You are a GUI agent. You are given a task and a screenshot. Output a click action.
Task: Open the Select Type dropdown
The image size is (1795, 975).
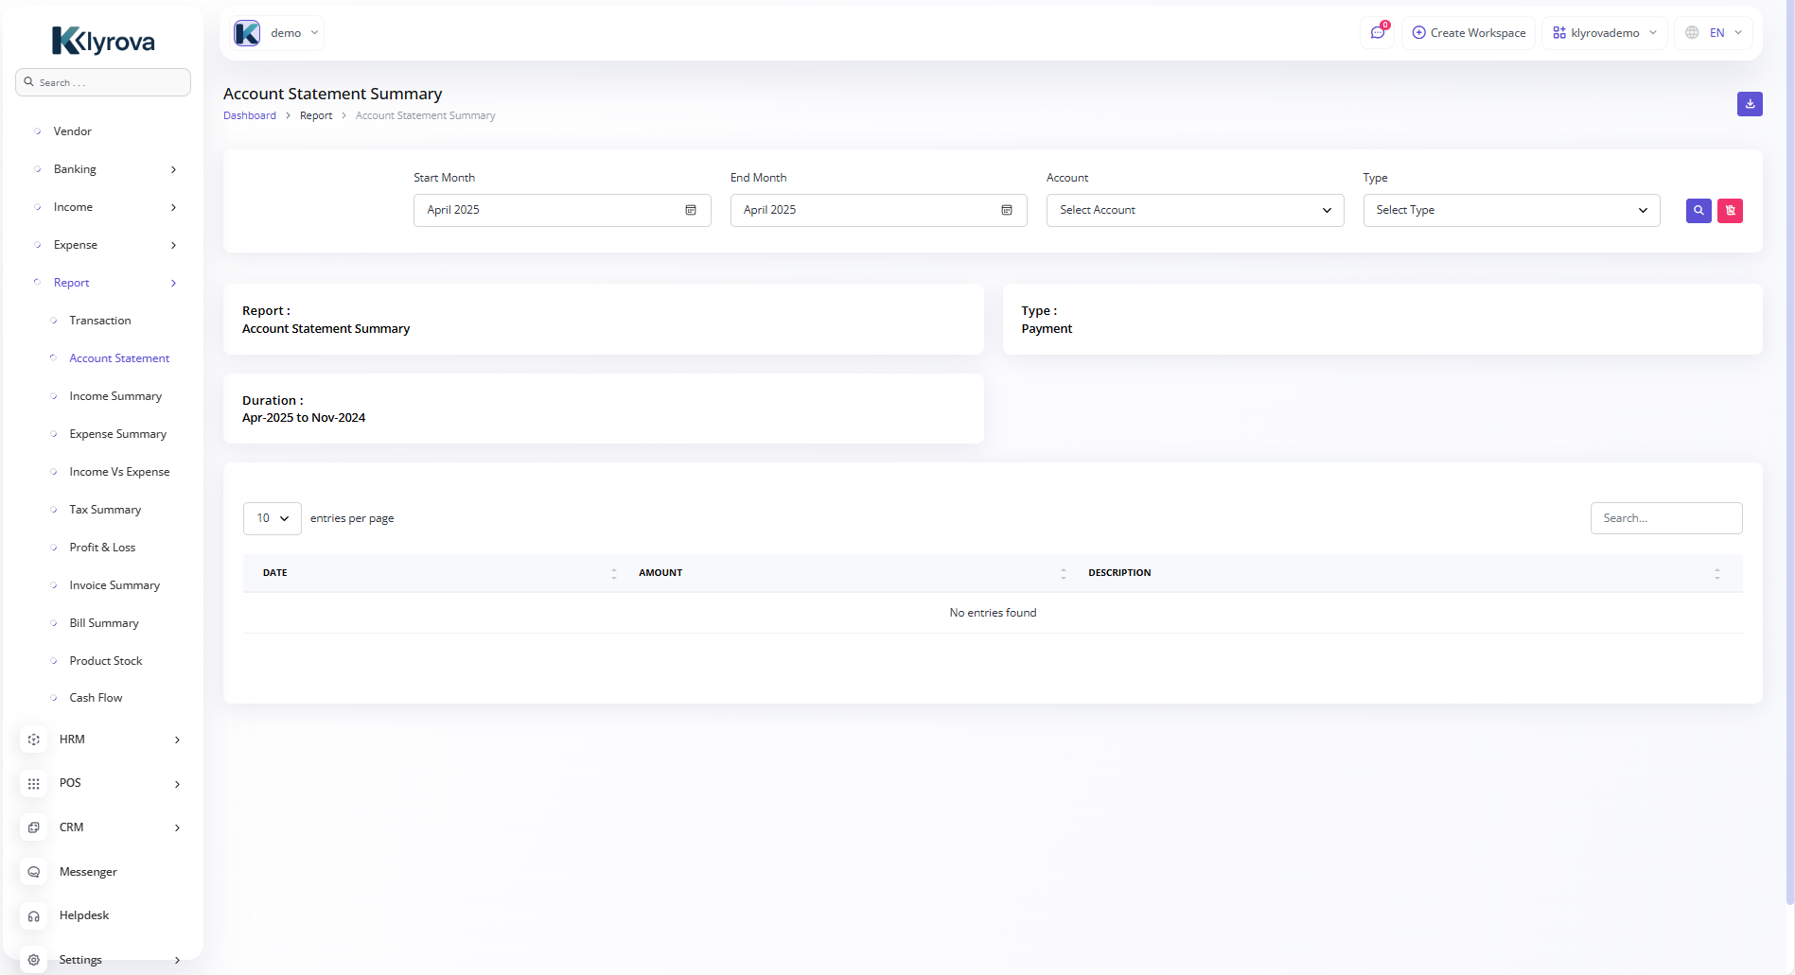click(x=1510, y=210)
